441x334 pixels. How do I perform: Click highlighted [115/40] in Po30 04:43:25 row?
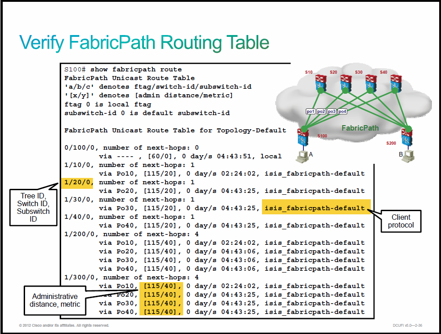161,303
